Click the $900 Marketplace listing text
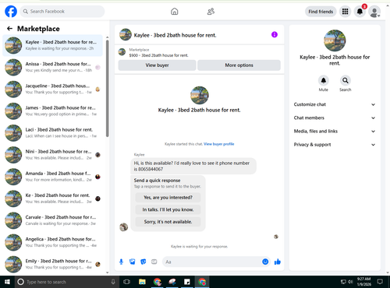390x288 pixels. tap(158, 55)
